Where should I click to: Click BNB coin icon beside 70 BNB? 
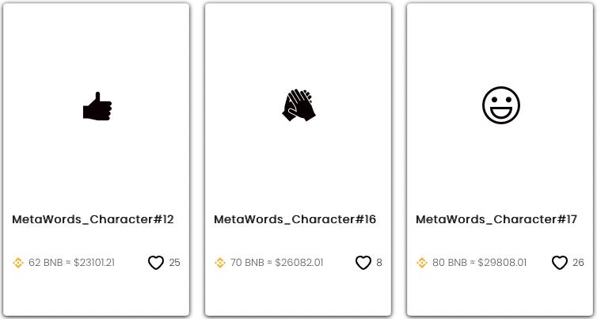(220, 263)
